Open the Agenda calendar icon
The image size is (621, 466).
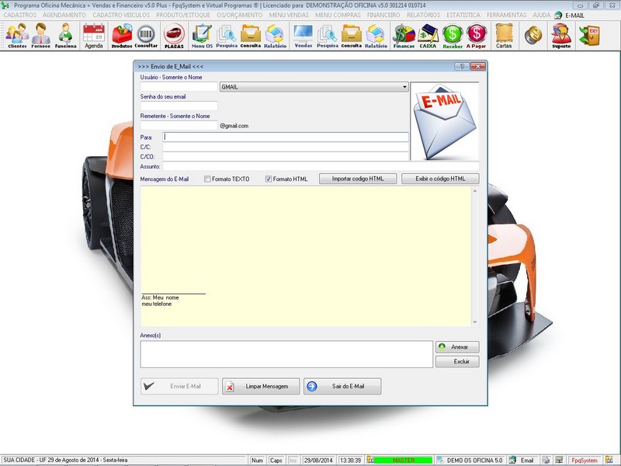[94, 35]
